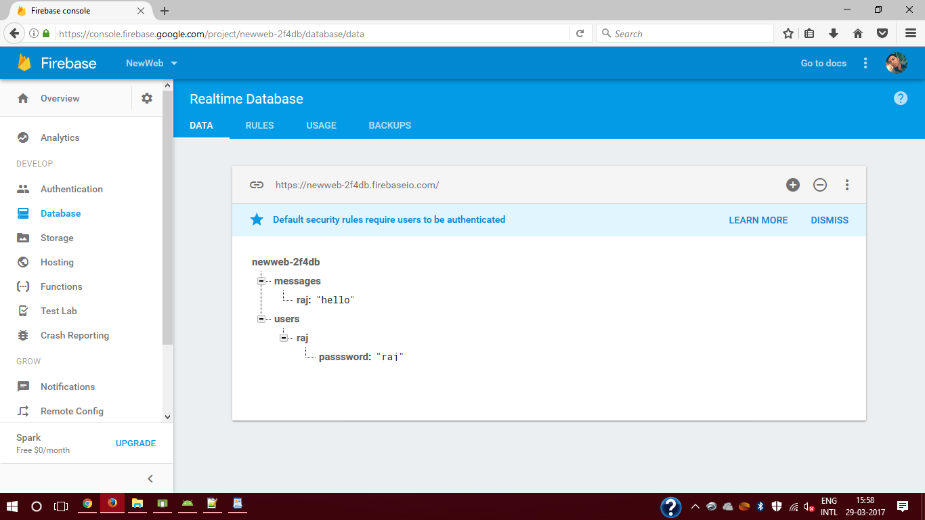Select the Firebase console browser tab
This screenshot has height=520, width=925.
point(80,11)
